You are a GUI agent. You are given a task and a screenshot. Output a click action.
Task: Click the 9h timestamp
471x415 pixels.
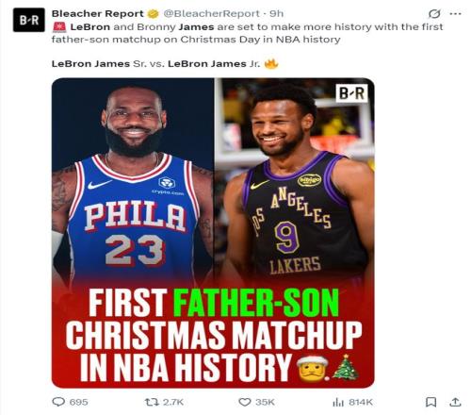pos(277,14)
